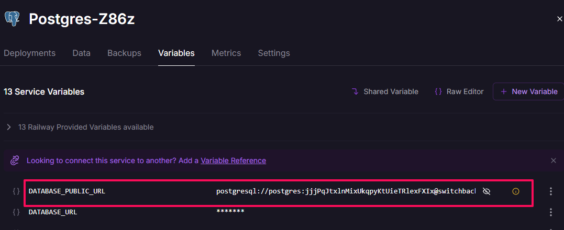Click the yellow info icon for DATABASE_PUBLIC_URL
564x230 pixels.
[x=515, y=191]
